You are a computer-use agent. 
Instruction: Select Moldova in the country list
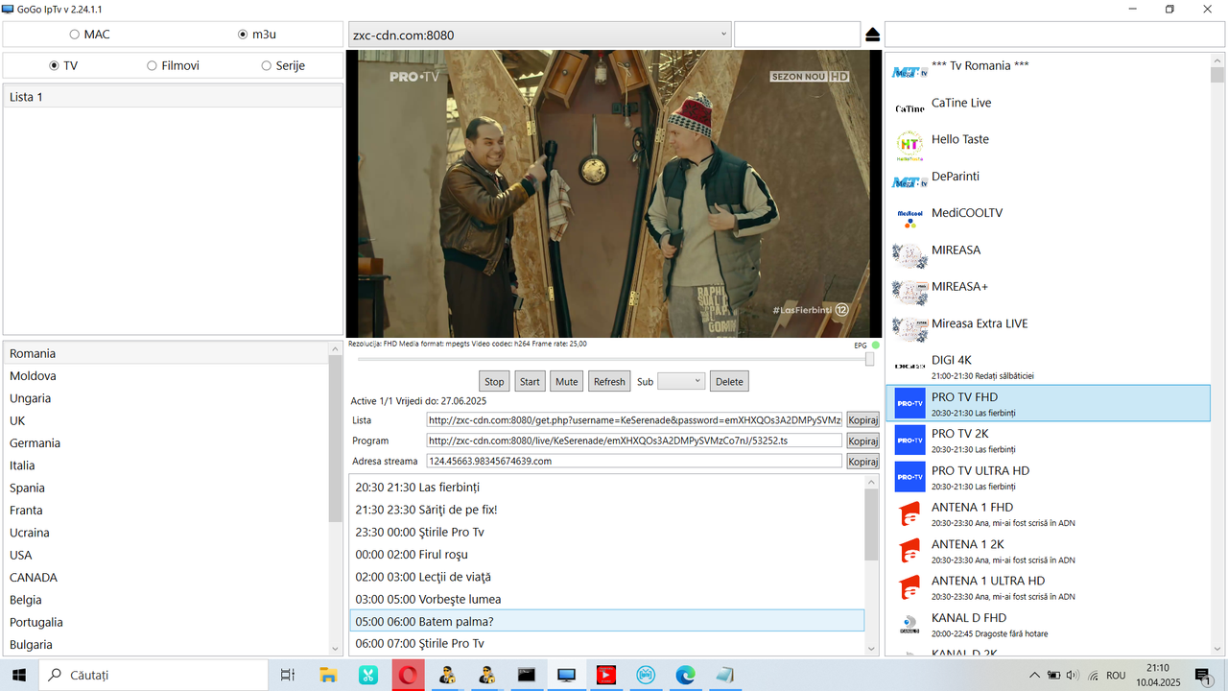[166, 375]
